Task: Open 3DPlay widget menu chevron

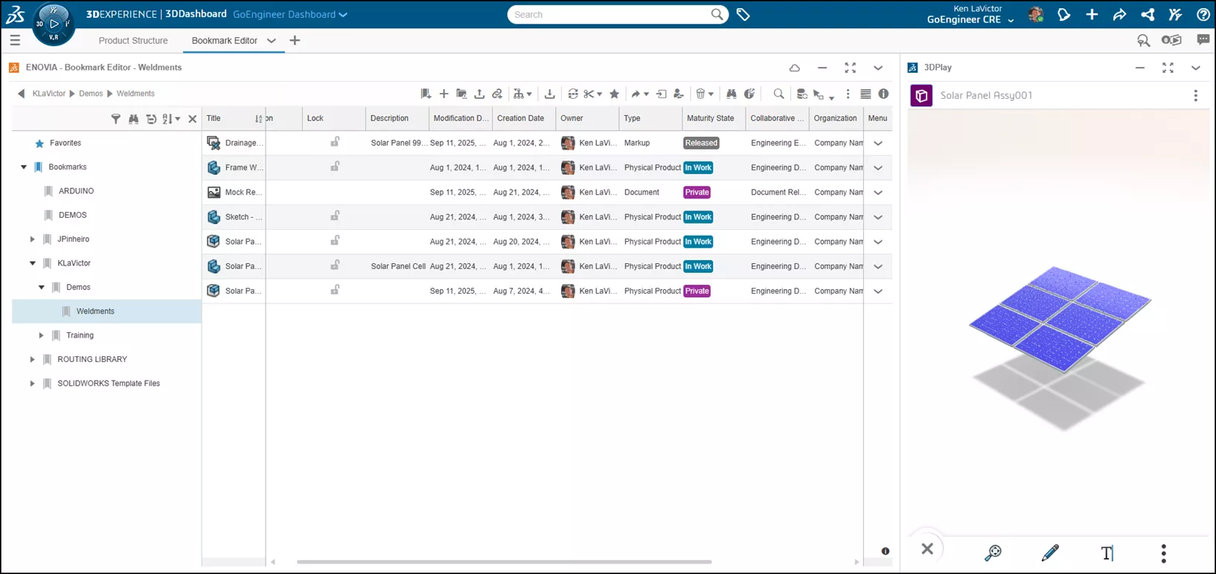Action: 1196,68
